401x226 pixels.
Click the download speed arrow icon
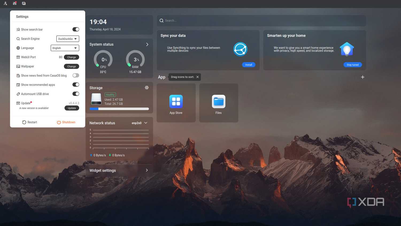(110, 155)
